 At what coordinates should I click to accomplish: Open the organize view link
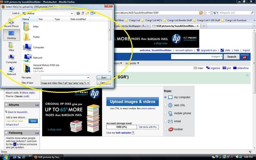(213, 68)
